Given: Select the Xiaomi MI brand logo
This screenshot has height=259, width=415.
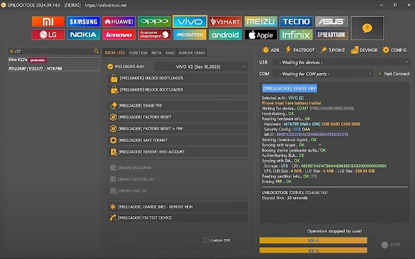Looking at the screenshot, I should (x=48, y=21).
